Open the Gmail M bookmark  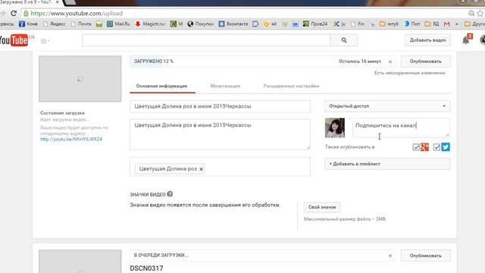click(x=446, y=24)
